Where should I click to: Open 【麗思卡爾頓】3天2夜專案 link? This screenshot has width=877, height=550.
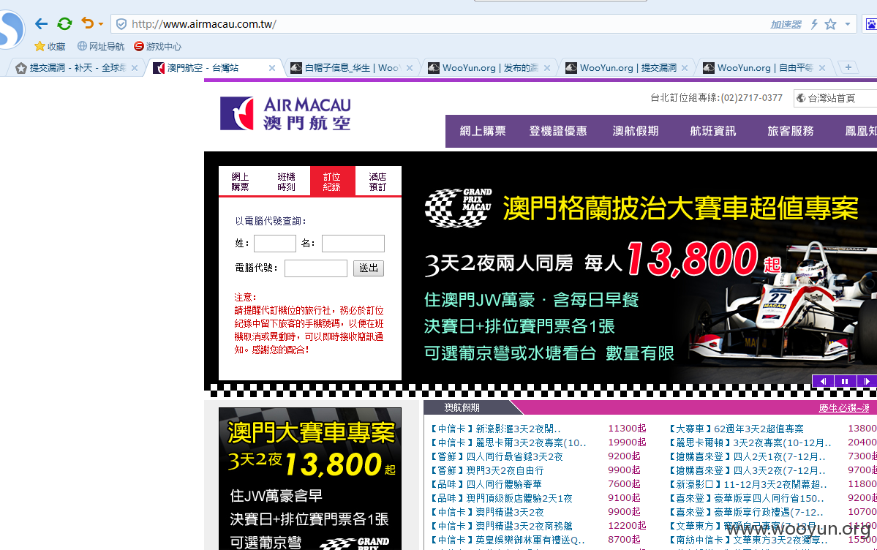tap(750, 442)
